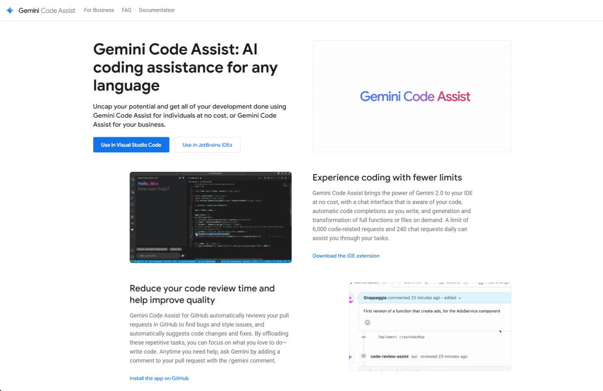The width and height of the screenshot is (603, 391).
Task: Click the Gemini sparkle icon in the activity bar
Action: [132, 230]
